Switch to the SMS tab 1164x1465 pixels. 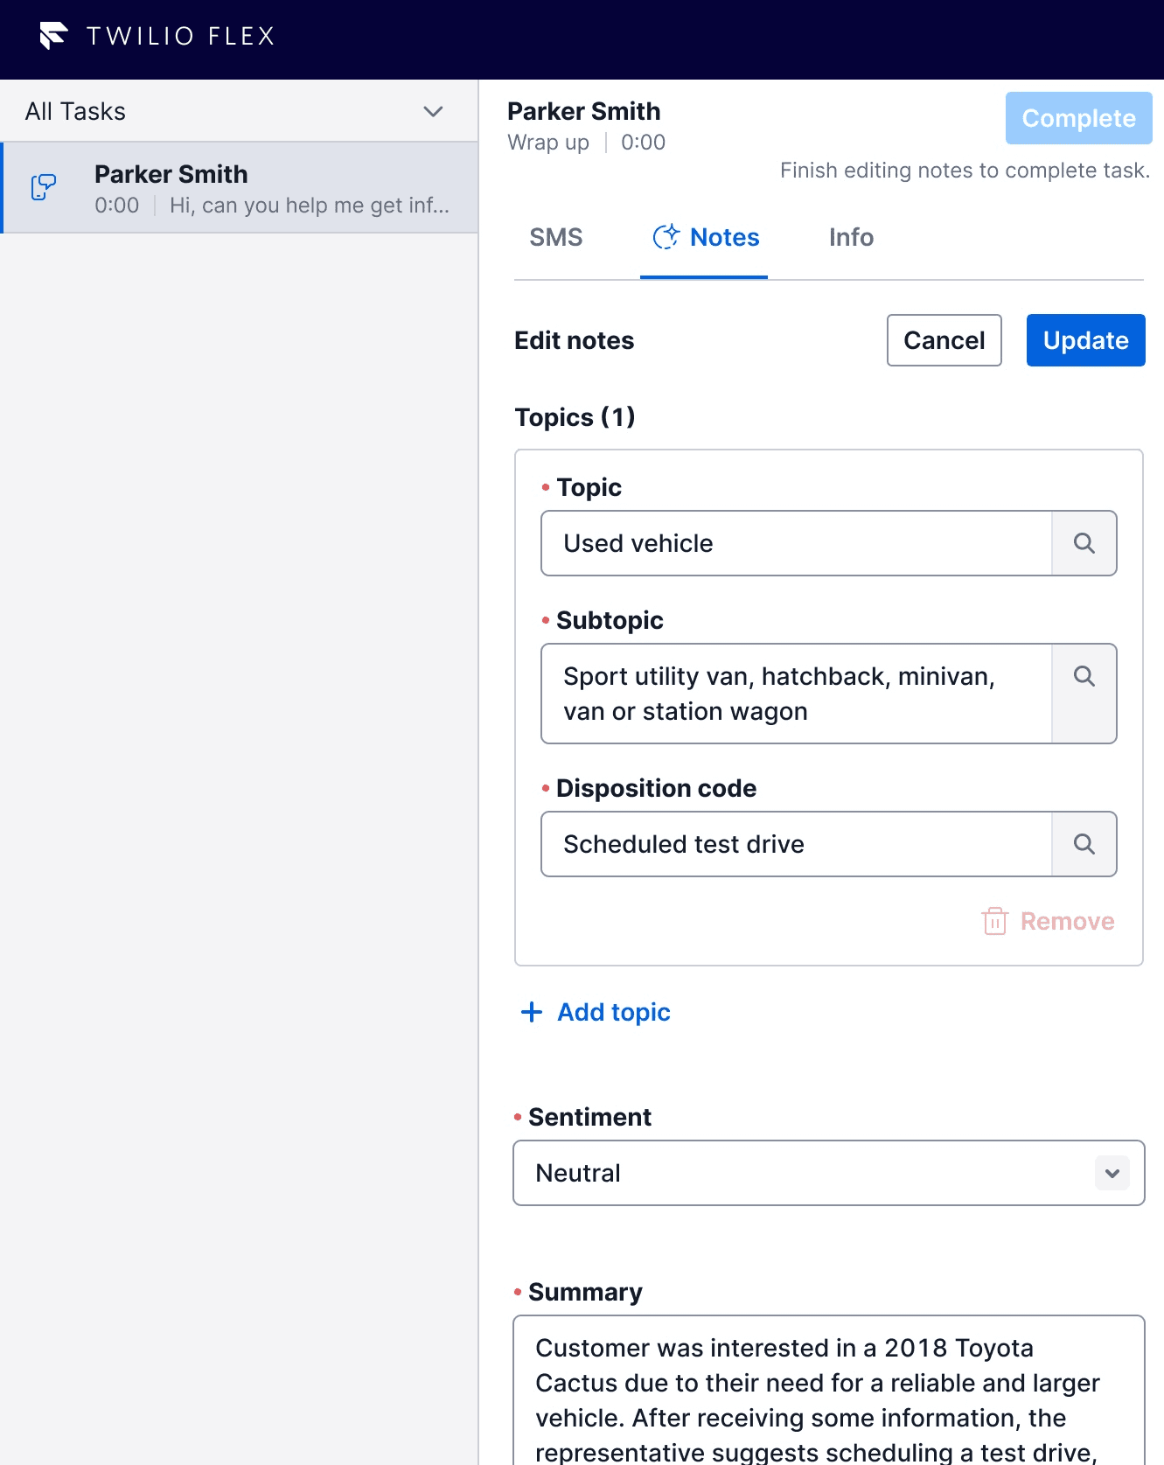pyautogui.click(x=556, y=237)
